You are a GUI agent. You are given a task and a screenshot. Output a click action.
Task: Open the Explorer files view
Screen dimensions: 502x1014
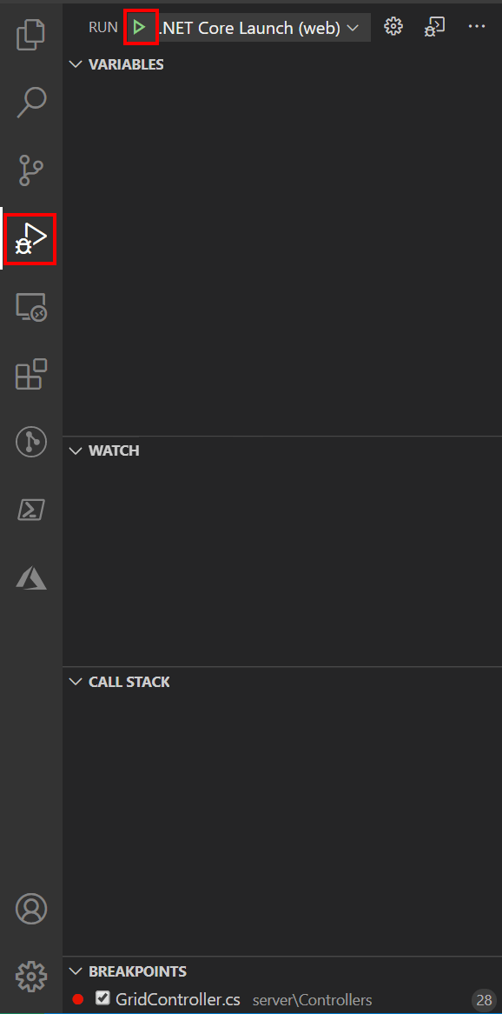pos(31,35)
